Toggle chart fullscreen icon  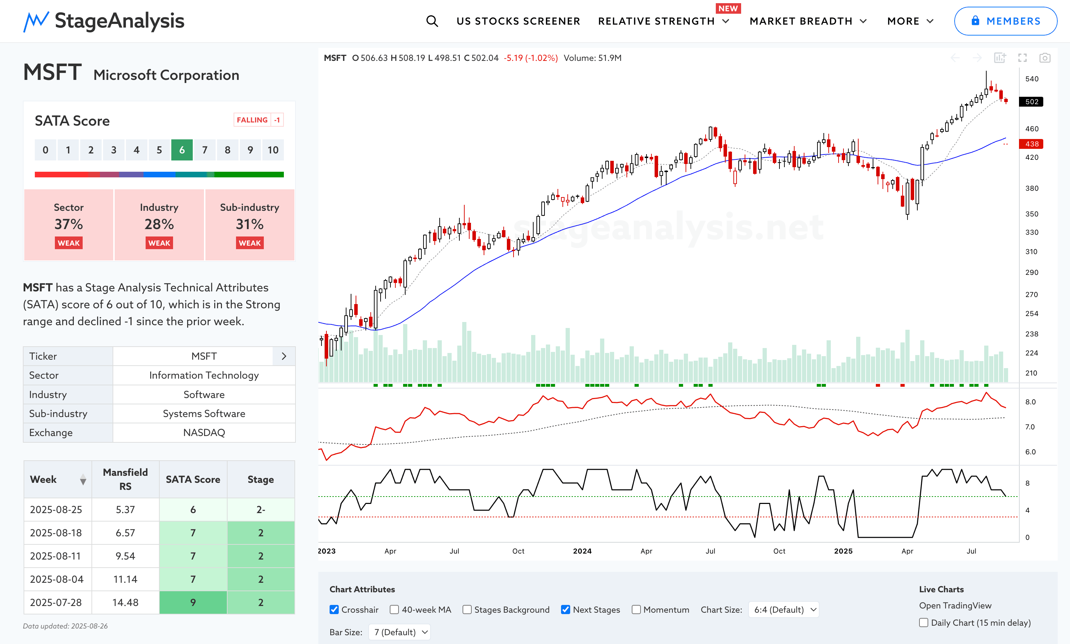(1022, 58)
